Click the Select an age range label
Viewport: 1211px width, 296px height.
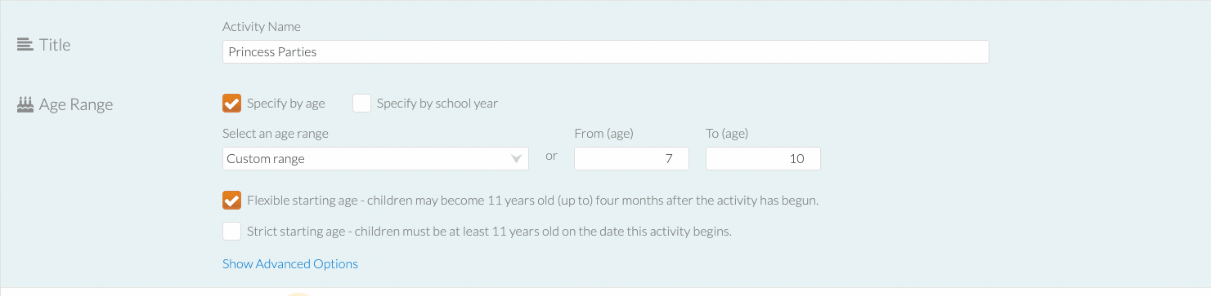point(276,134)
